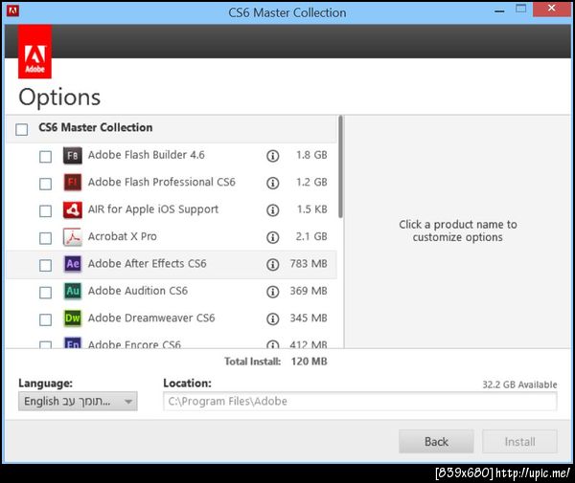Click the Acrobat X Pro icon
The height and width of the screenshot is (483, 575).
[72, 237]
